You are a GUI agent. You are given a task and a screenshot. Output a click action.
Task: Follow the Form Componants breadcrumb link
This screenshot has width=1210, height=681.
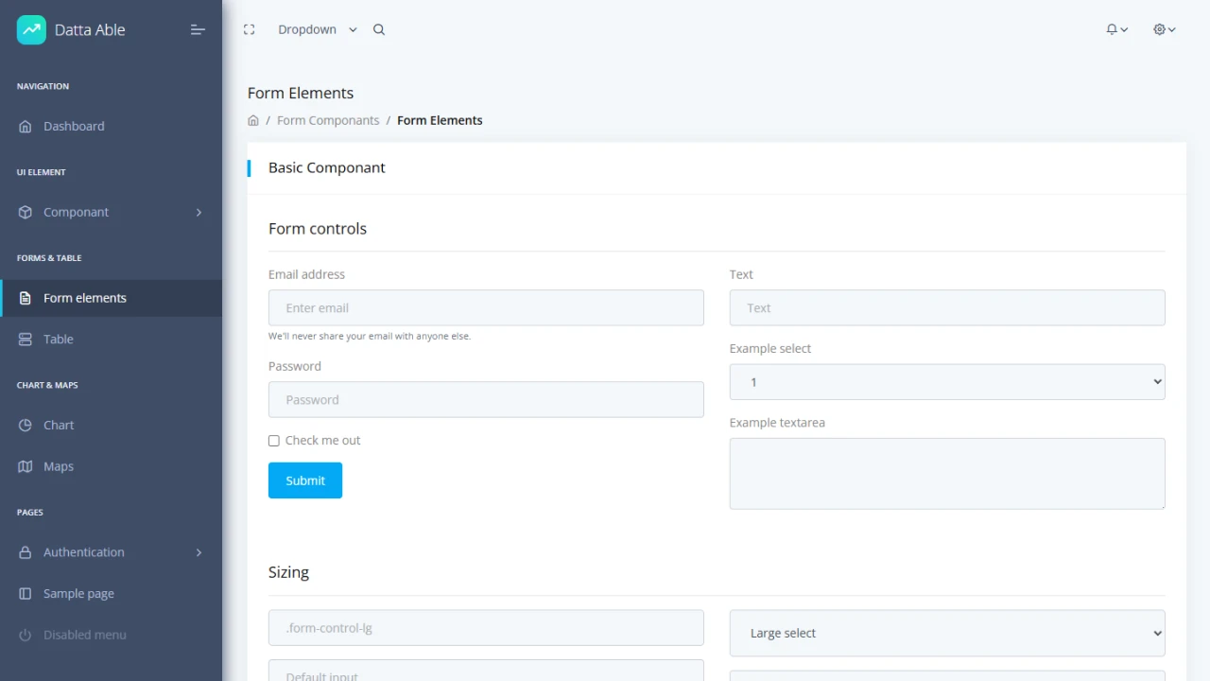328,120
